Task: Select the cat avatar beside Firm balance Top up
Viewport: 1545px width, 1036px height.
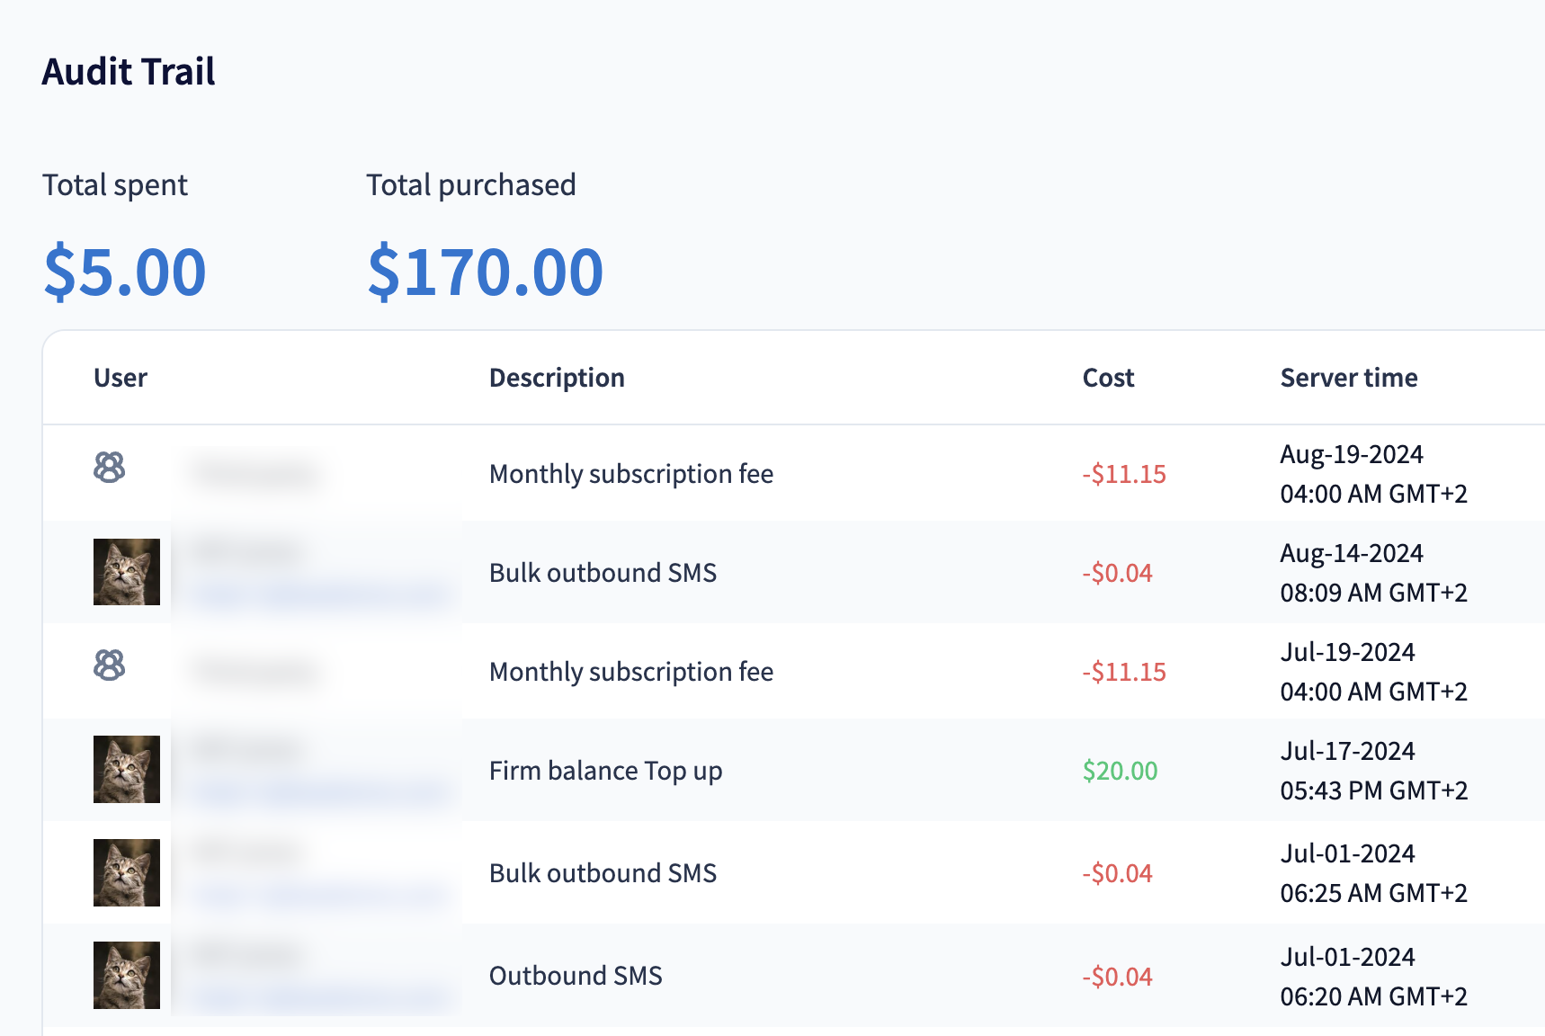Action: (127, 770)
